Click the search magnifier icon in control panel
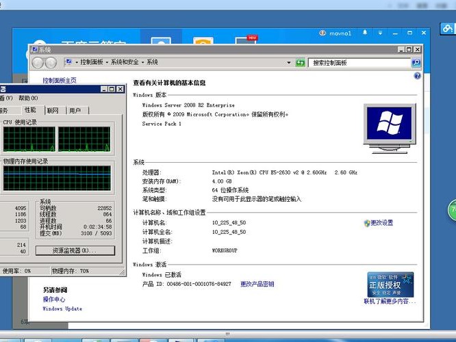The width and height of the screenshot is (456, 342). tap(416, 62)
